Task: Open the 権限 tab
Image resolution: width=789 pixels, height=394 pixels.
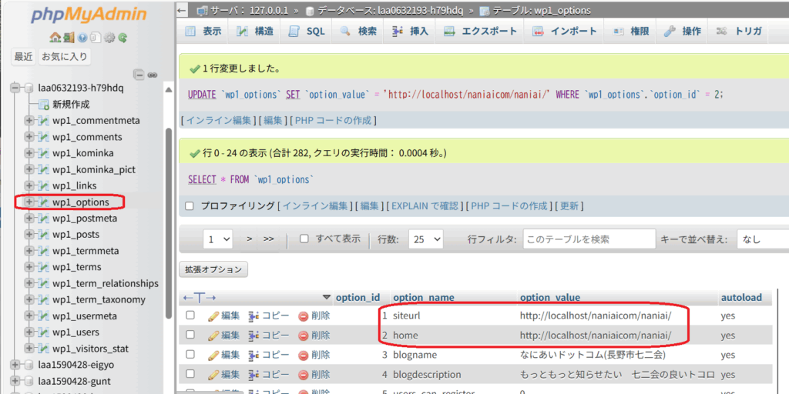Action: tap(631, 31)
